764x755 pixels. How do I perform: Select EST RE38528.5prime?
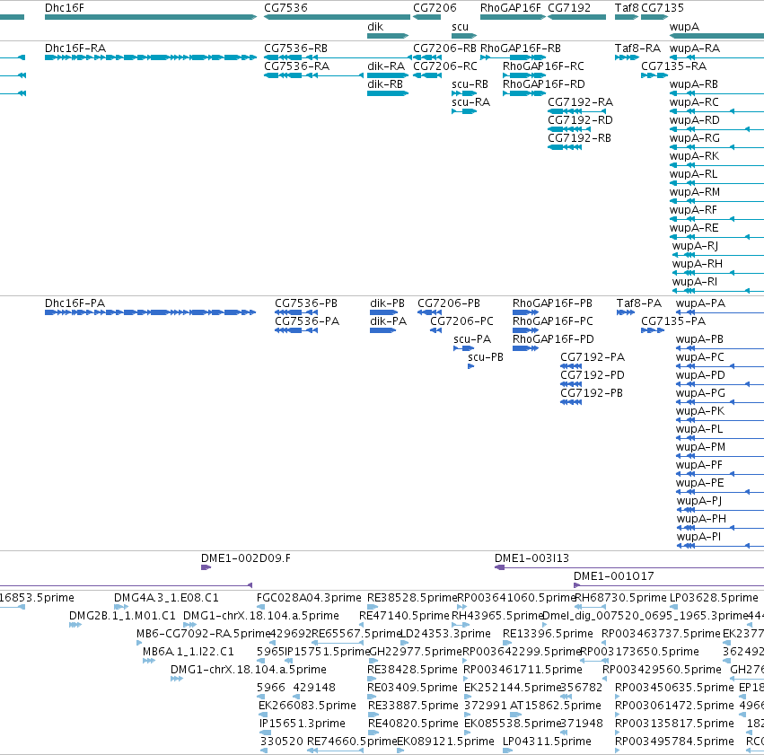tap(373, 607)
